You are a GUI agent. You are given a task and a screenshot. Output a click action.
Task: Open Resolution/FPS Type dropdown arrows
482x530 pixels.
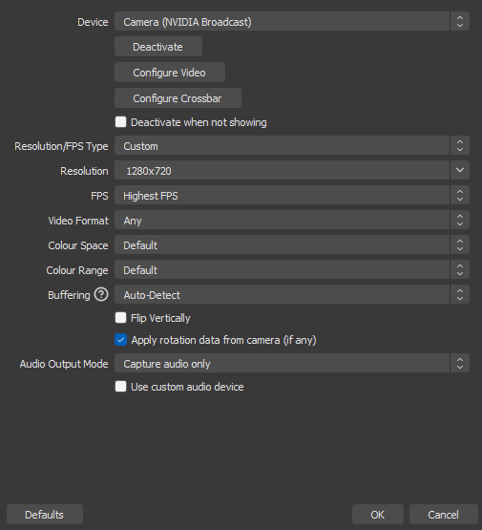460,146
